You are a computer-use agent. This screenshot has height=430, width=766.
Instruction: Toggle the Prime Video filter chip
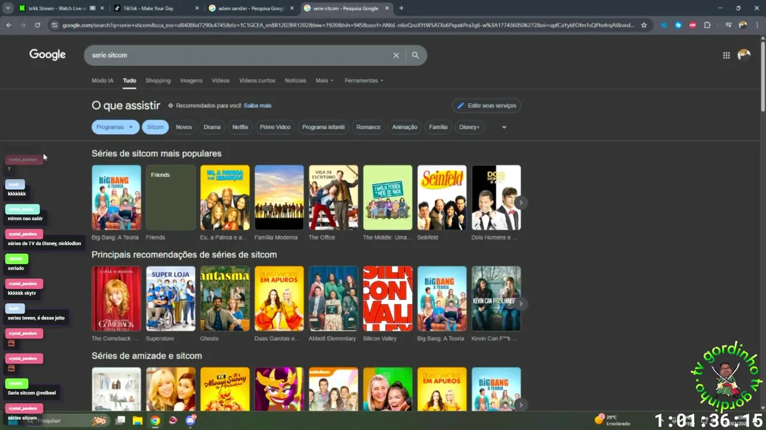point(275,127)
